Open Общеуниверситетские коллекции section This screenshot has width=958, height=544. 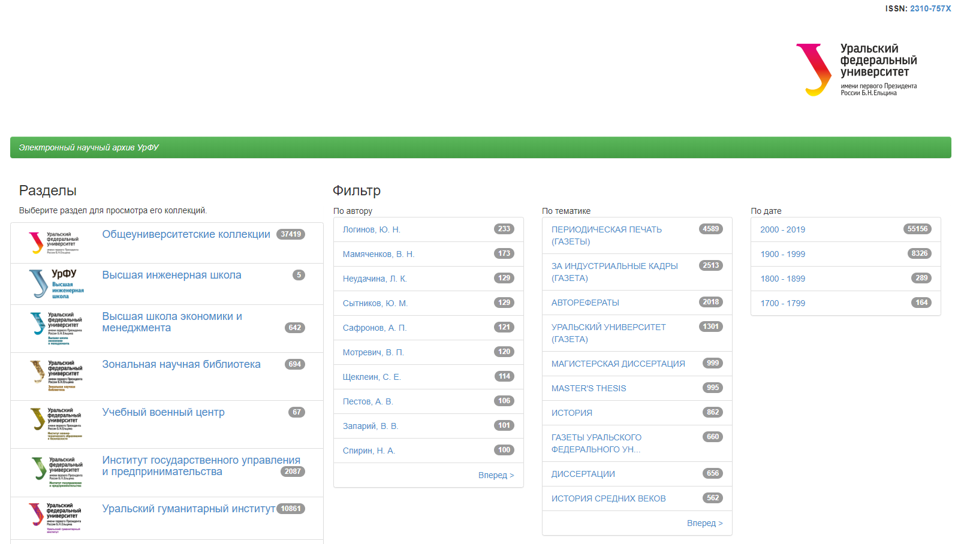pos(186,234)
